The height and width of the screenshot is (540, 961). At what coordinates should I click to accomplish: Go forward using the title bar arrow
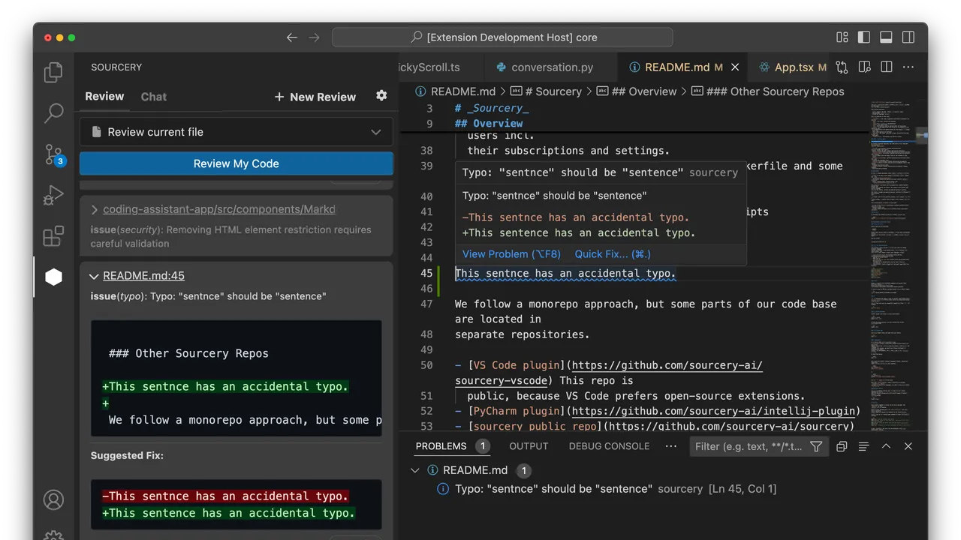pos(314,37)
